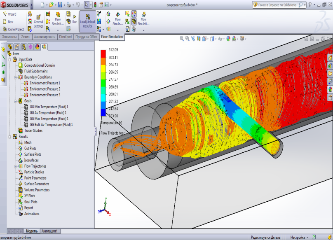Select the Flow Simulation ribbon tab
The height and width of the screenshot is (240, 333).
tap(112, 37)
